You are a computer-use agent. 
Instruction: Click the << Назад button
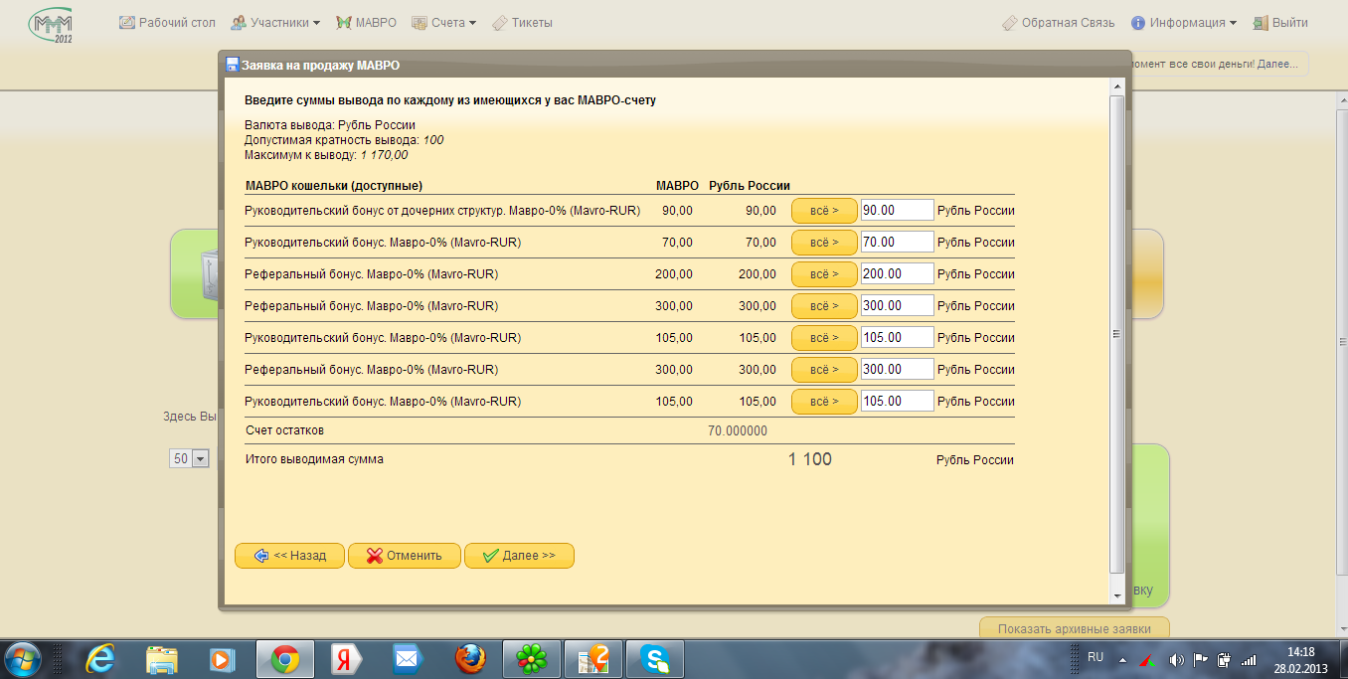tap(289, 556)
